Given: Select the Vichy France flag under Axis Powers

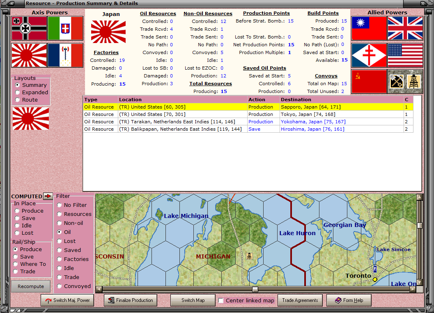Looking at the screenshot, I should pos(65,55).
